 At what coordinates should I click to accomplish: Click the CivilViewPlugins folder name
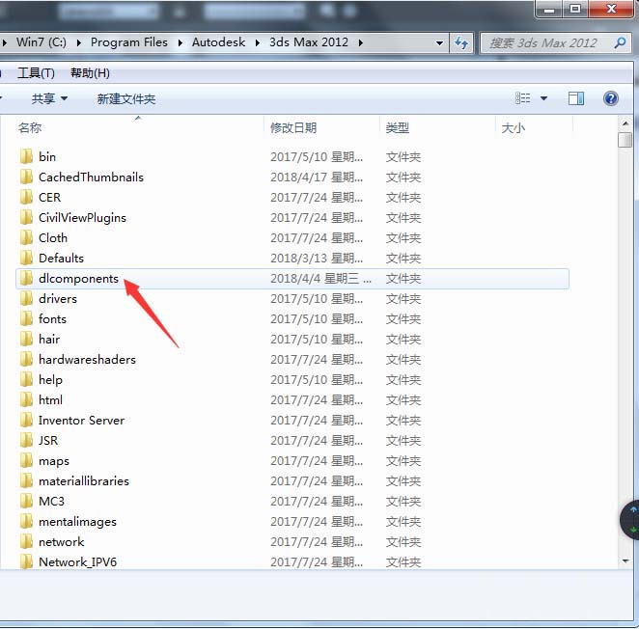[82, 218]
